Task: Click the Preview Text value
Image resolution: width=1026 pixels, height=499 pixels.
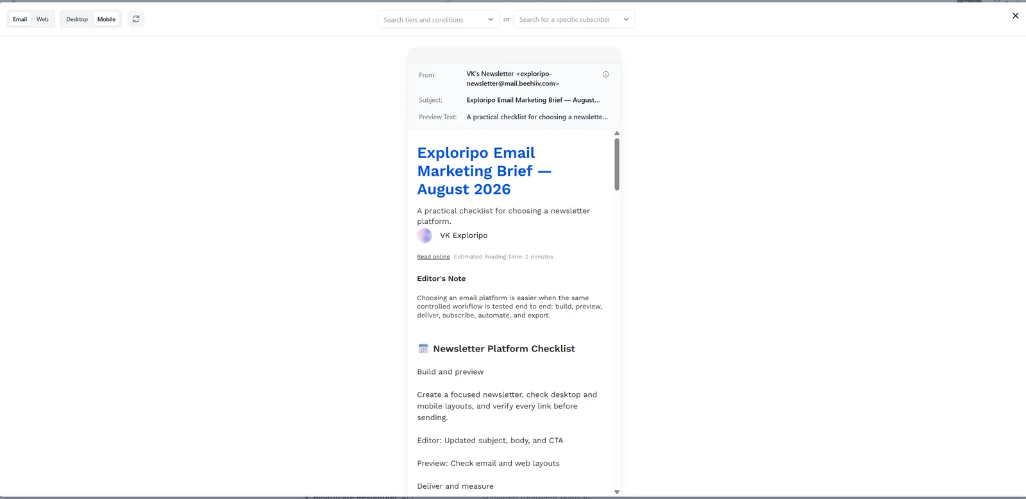Action: point(537,117)
